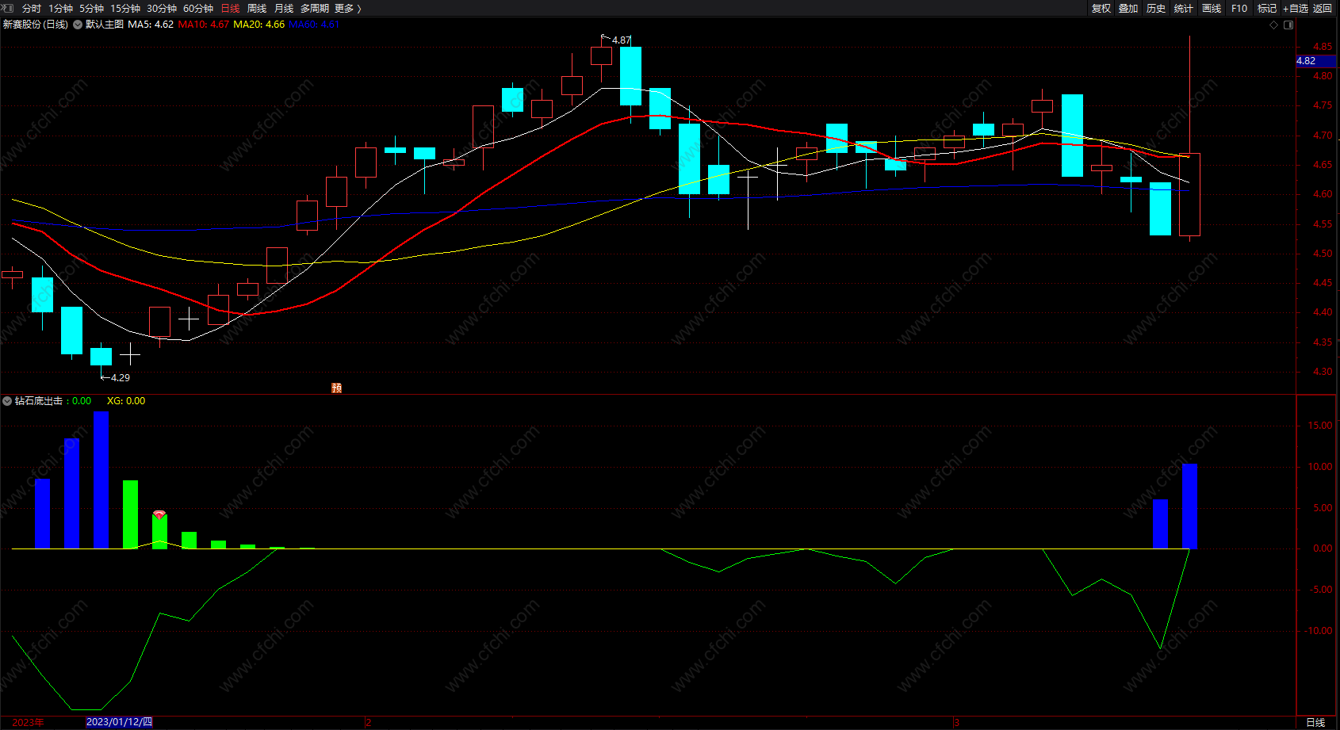Click the 钻石底出击 indicator name
Screen dimensions: 1340x730
click(x=39, y=401)
